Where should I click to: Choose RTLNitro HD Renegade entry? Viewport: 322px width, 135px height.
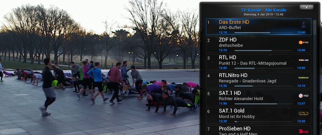259,80
